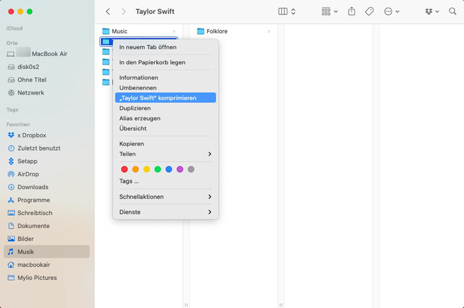Open the group-by grid icon menu
Viewport: 464px width, 308px height.
[x=329, y=12]
